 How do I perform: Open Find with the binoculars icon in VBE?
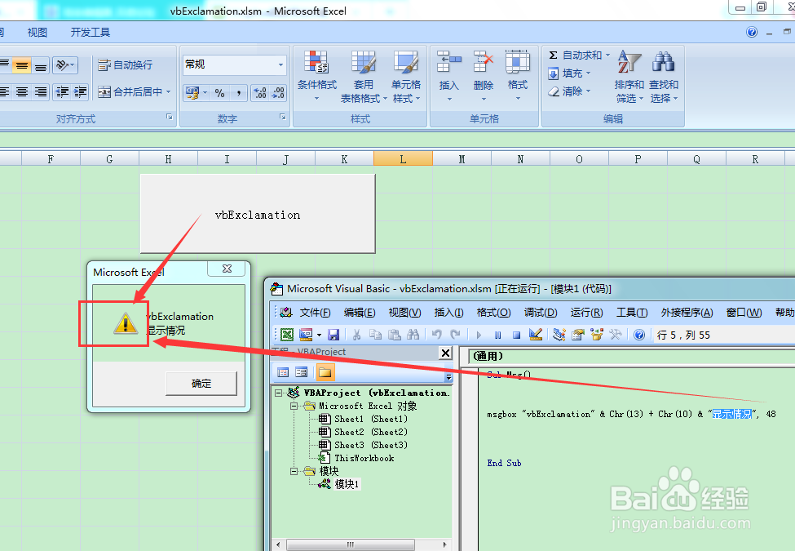click(x=414, y=334)
